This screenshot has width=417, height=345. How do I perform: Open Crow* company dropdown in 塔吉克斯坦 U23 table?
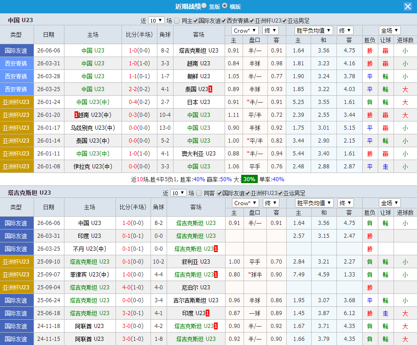point(245,203)
